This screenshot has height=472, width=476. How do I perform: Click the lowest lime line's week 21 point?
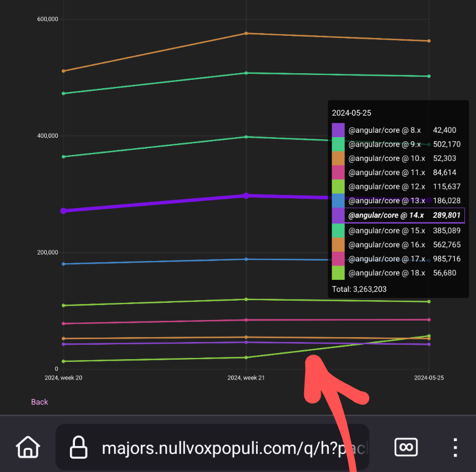point(246,357)
